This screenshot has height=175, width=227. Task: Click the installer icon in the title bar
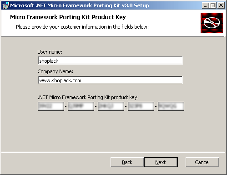tap(6, 5)
